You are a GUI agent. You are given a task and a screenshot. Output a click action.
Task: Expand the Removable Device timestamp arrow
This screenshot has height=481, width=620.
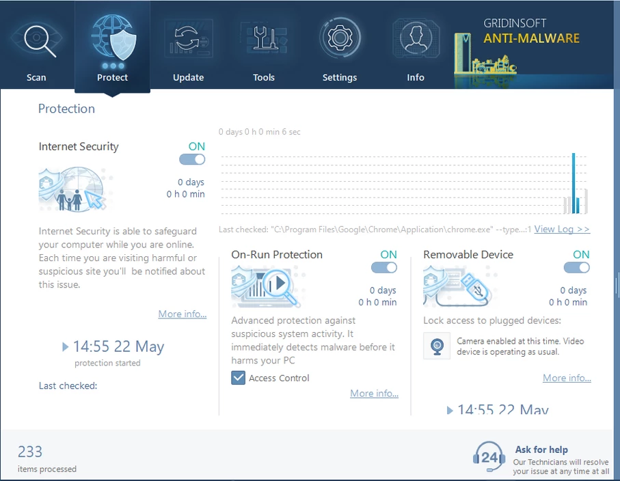[x=450, y=411]
